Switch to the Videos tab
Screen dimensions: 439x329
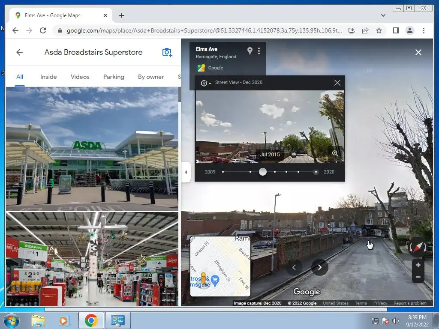click(80, 77)
